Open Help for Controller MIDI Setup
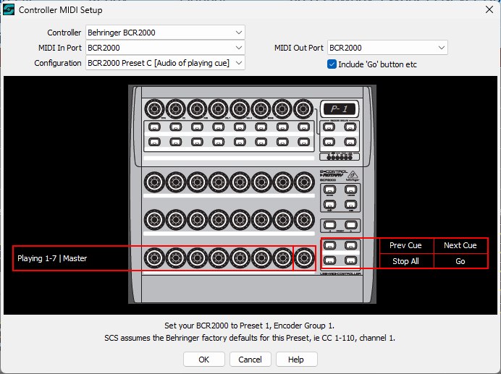 (x=296, y=360)
